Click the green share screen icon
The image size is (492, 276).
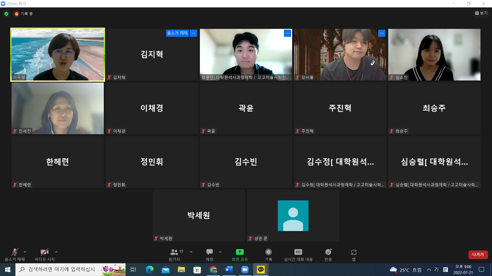(x=240, y=252)
